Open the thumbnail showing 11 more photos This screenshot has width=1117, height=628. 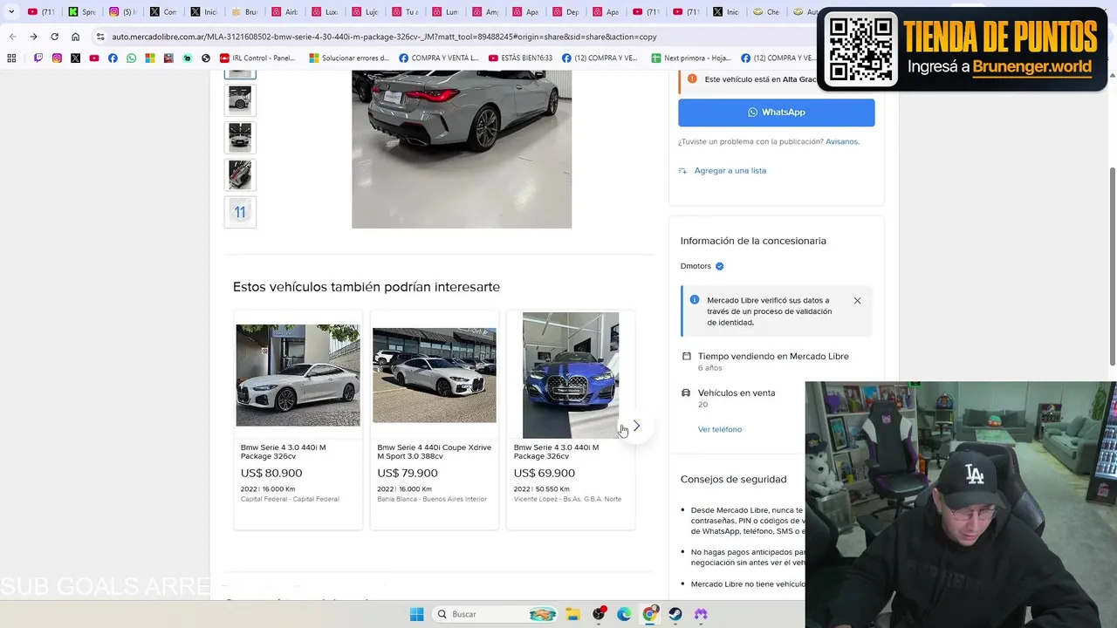240,212
